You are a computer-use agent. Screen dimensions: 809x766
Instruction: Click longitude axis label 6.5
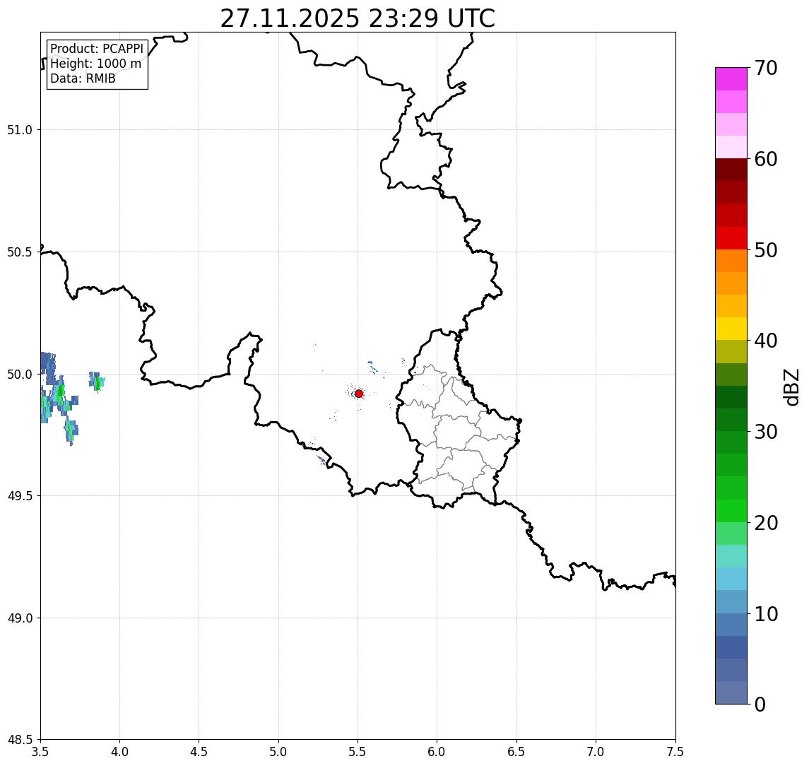point(516,752)
